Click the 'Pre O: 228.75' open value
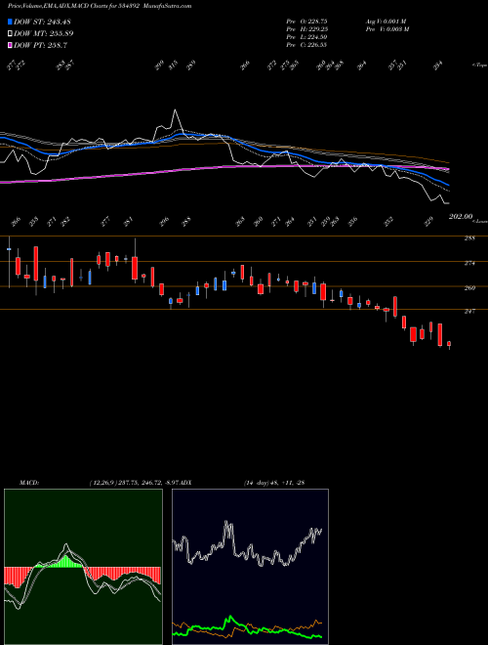 pyautogui.click(x=306, y=21)
